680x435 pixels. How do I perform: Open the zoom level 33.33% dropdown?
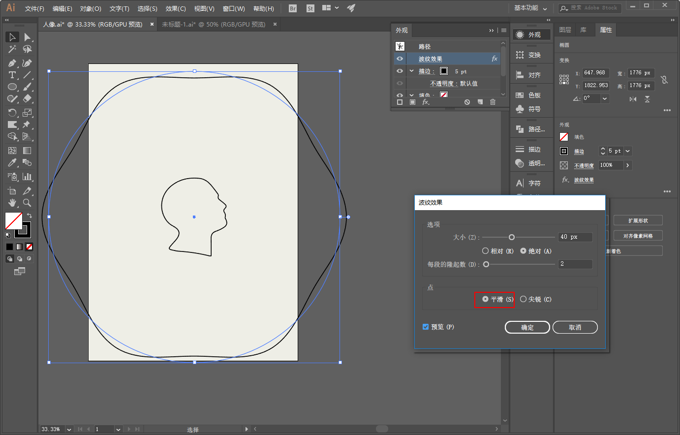69,429
